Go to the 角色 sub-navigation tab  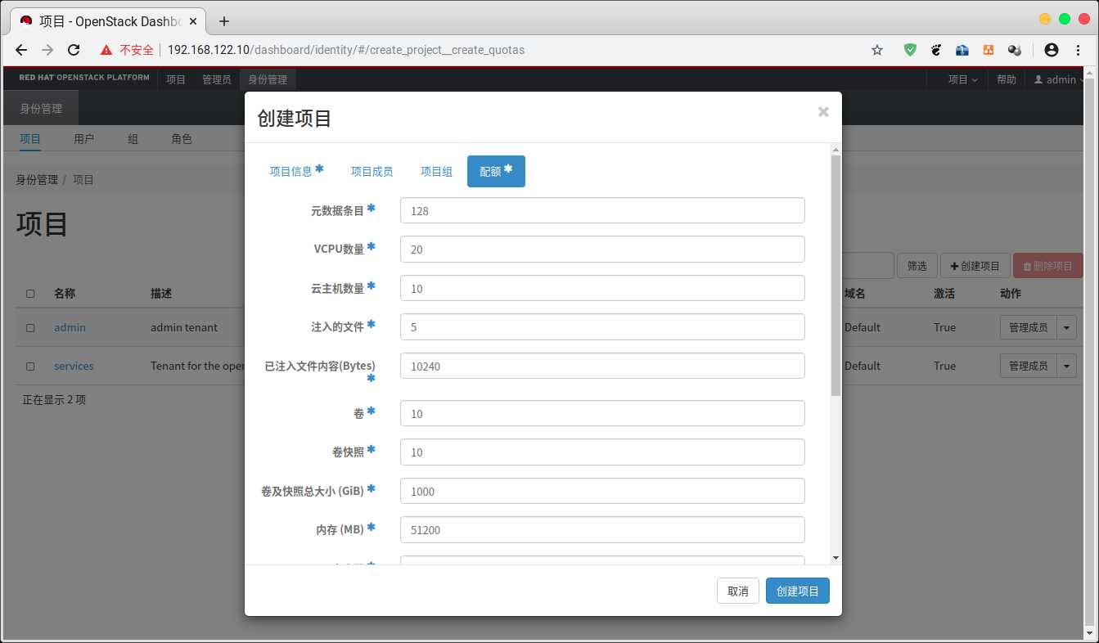(182, 139)
